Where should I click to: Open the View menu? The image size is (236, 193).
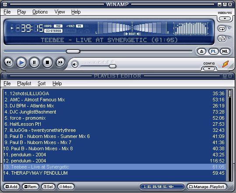59,12
